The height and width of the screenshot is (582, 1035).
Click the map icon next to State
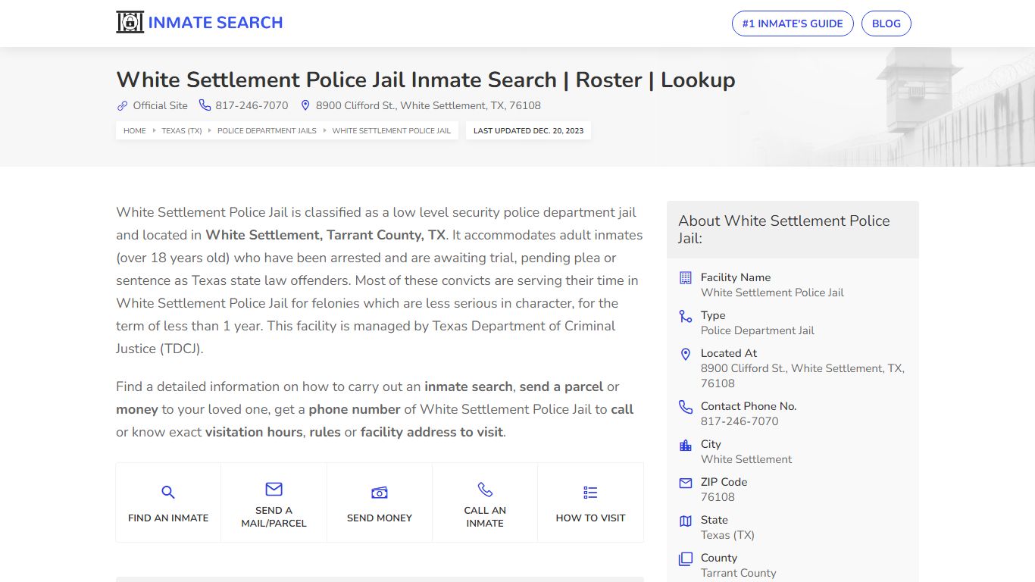pyautogui.click(x=686, y=521)
